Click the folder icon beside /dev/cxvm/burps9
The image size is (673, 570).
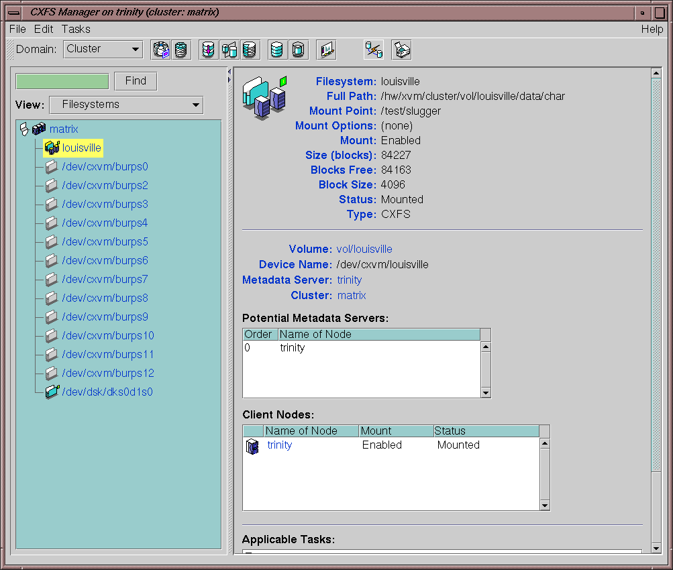tap(52, 317)
